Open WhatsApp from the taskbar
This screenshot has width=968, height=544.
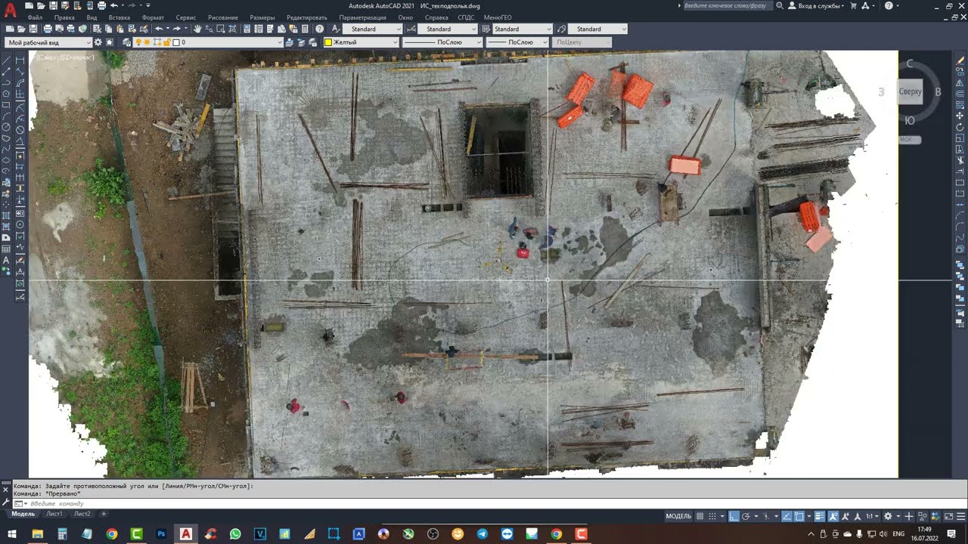click(x=235, y=533)
